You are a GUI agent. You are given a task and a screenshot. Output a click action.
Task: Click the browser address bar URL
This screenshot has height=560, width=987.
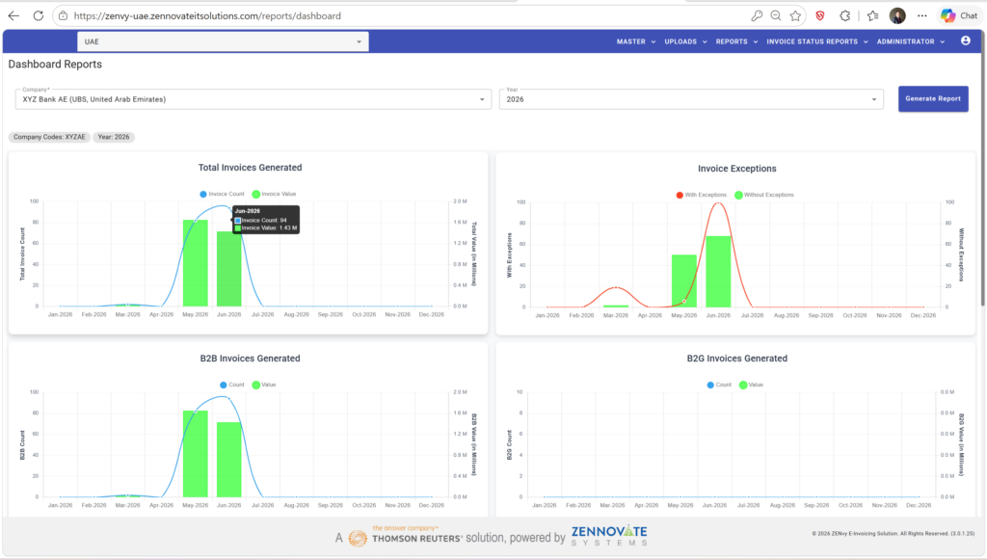tap(207, 15)
